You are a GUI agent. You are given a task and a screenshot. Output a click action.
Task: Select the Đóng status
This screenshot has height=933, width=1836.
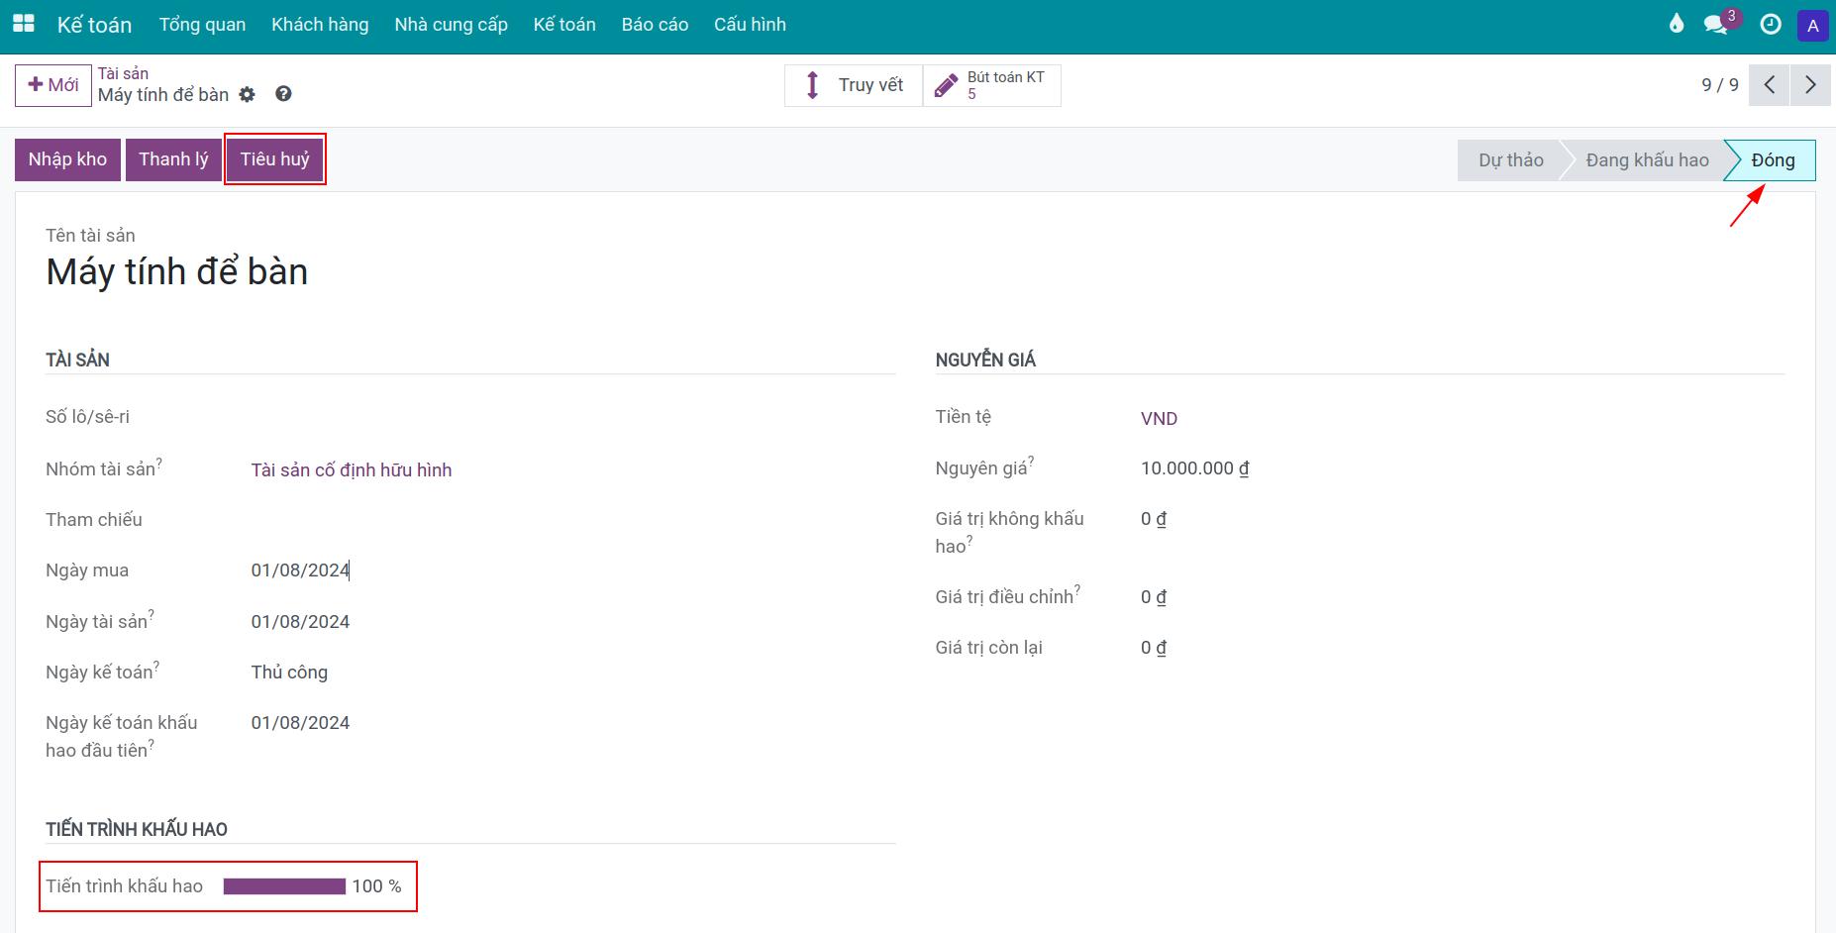tap(1773, 160)
